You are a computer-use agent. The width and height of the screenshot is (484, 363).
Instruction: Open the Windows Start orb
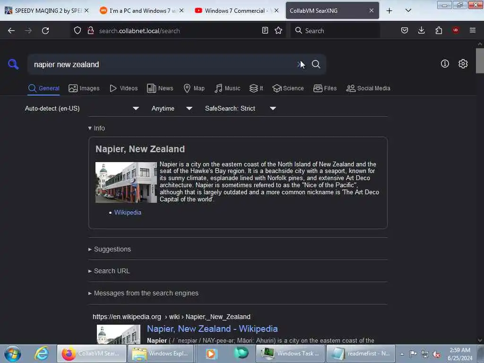(x=13, y=354)
